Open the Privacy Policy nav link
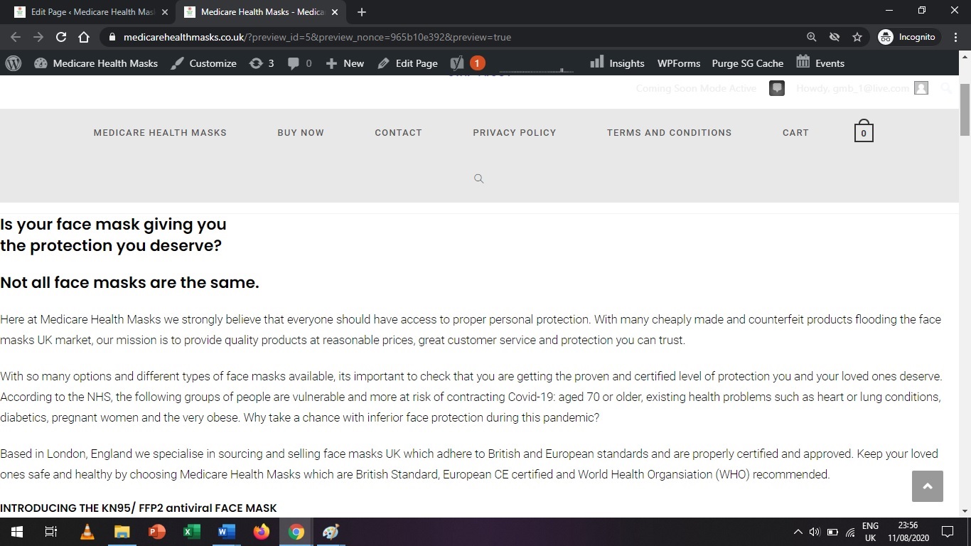Screen dimensions: 971x546 pyautogui.click(x=515, y=133)
